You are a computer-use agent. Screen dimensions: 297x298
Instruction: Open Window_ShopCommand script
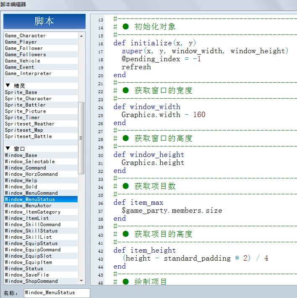[x=41, y=281]
